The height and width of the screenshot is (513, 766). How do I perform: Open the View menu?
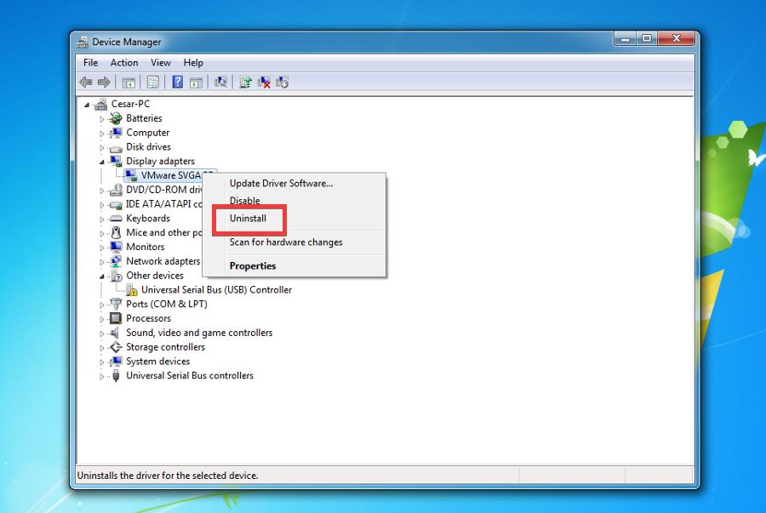click(x=161, y=62)
